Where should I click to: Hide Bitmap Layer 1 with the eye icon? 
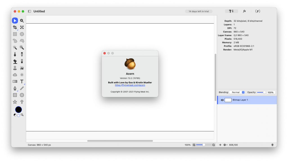point(222,100)
